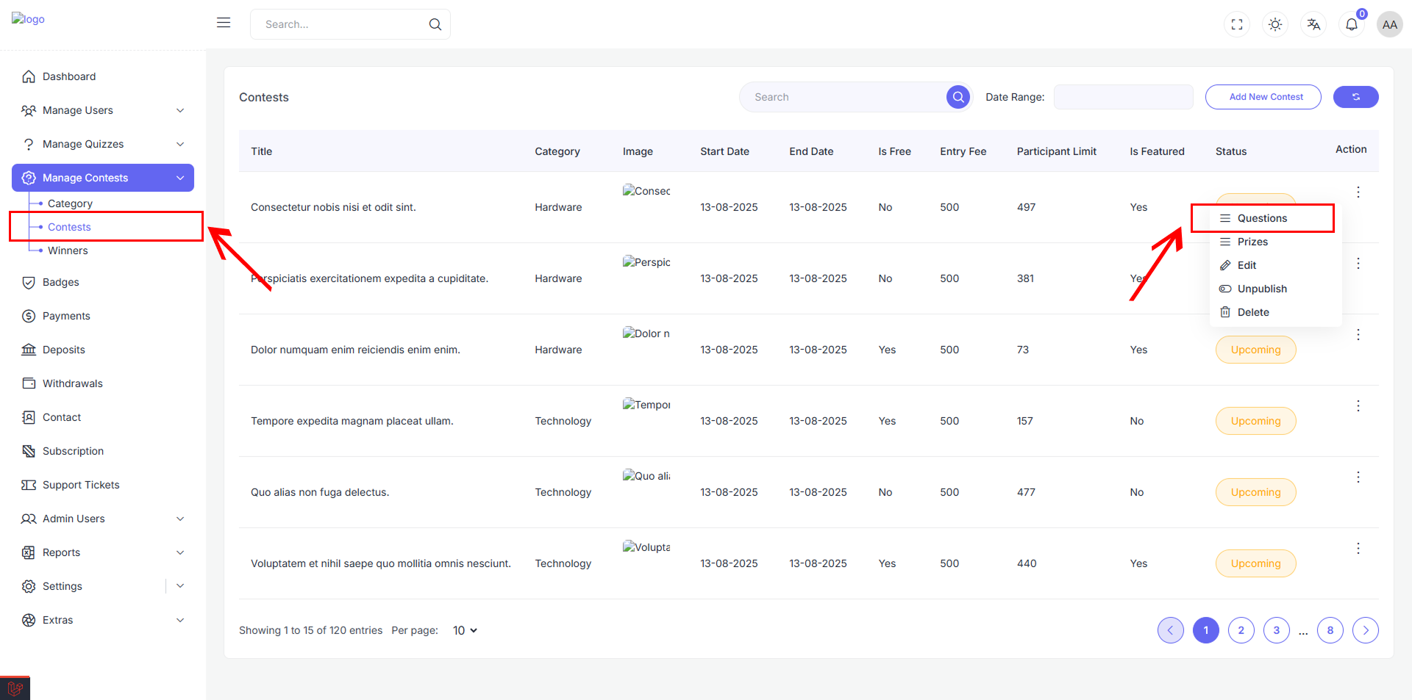This screenshot has width=1412, height=700.
Task: Go to pagination page 2
Action: pos(1241,630)
